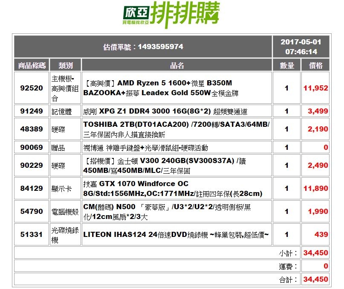Click the 數量 column header

(287, 65)
